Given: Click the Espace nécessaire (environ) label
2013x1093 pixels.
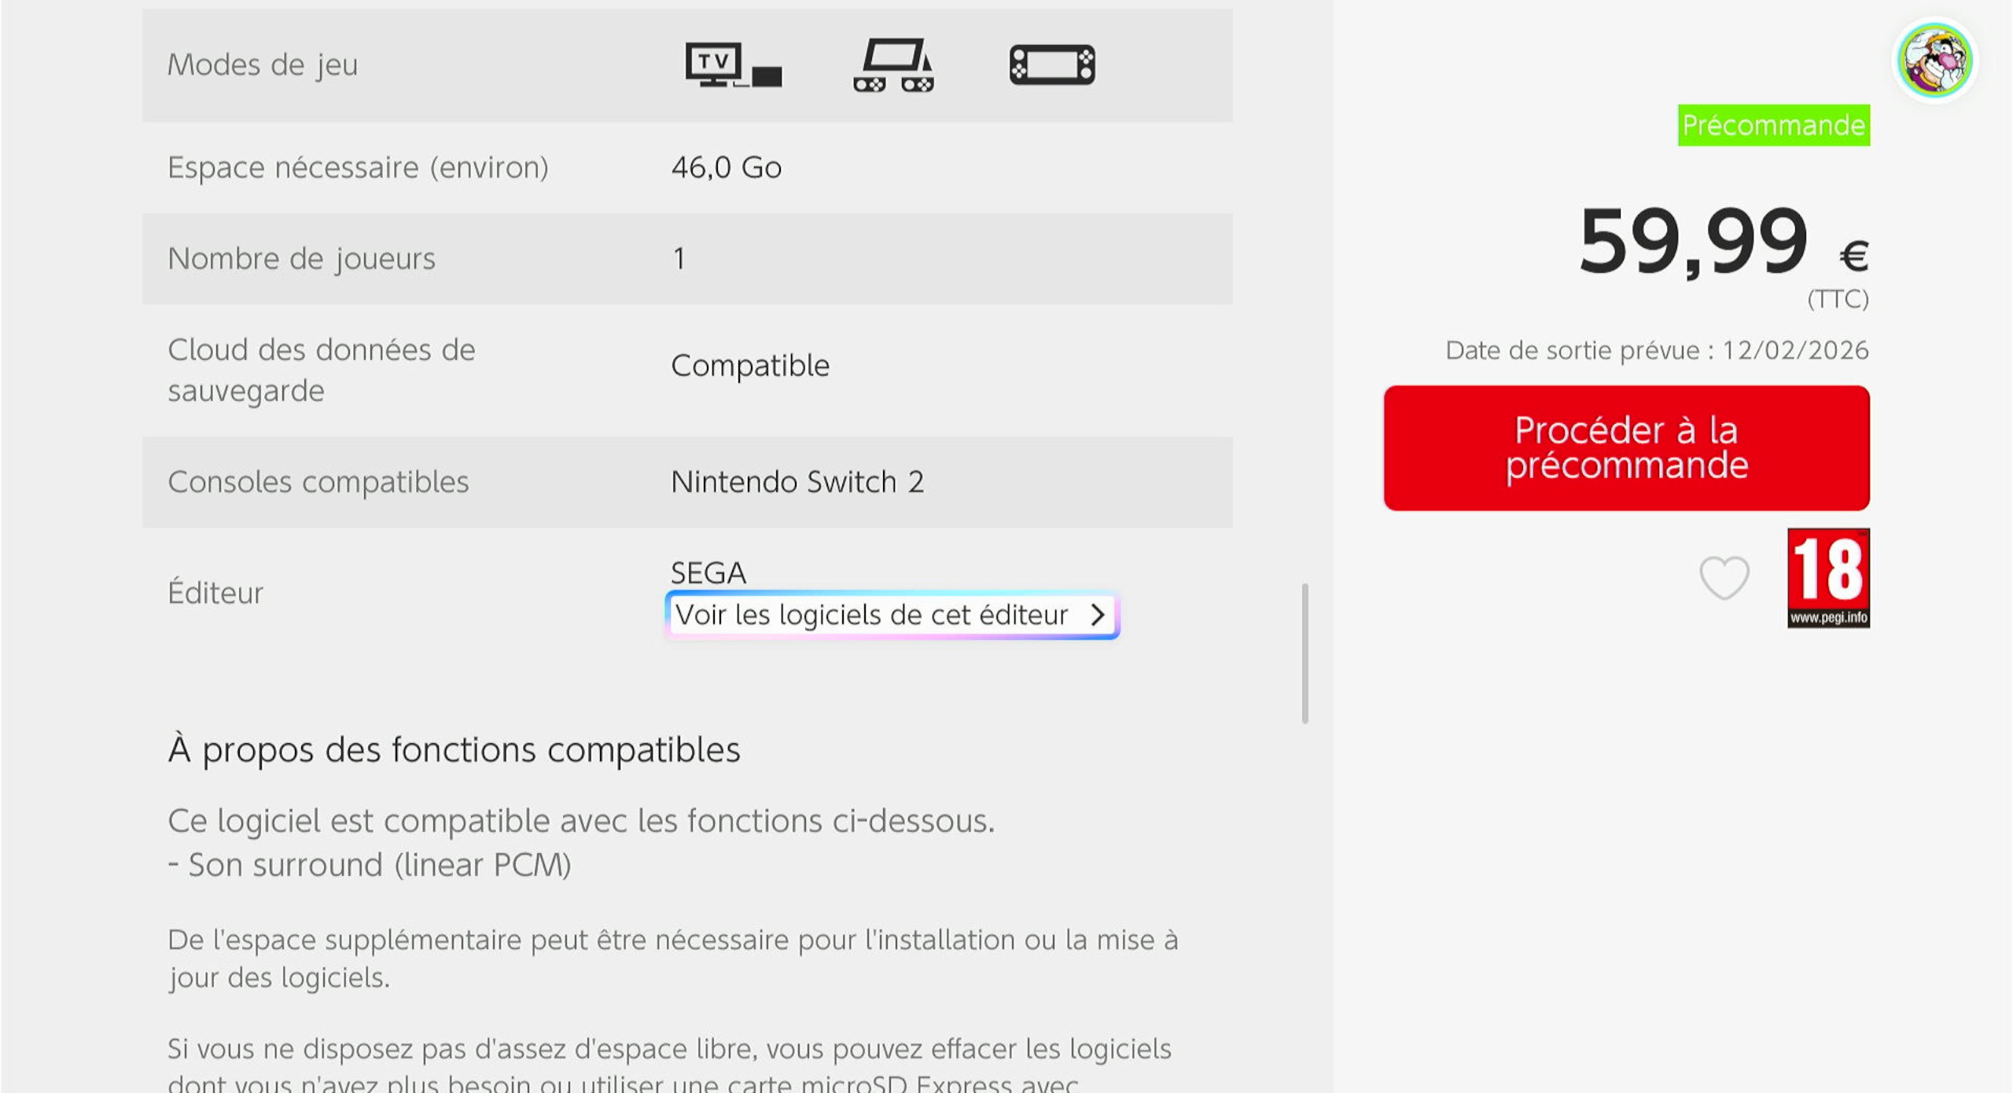Looking at the screenshot, I should 358,167.
